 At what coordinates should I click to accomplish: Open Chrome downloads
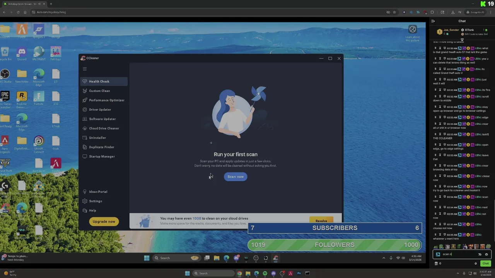pos(453,12)
